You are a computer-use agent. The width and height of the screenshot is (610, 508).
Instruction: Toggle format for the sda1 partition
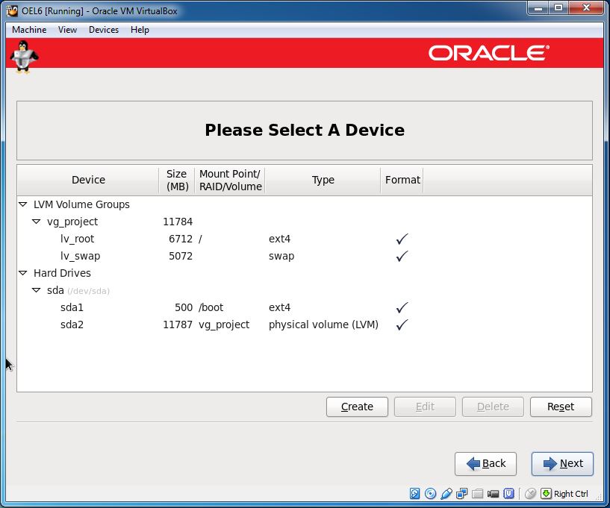coord(401,307)
